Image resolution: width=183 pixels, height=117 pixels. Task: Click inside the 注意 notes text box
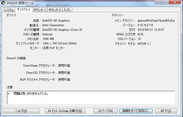point(91,97)
